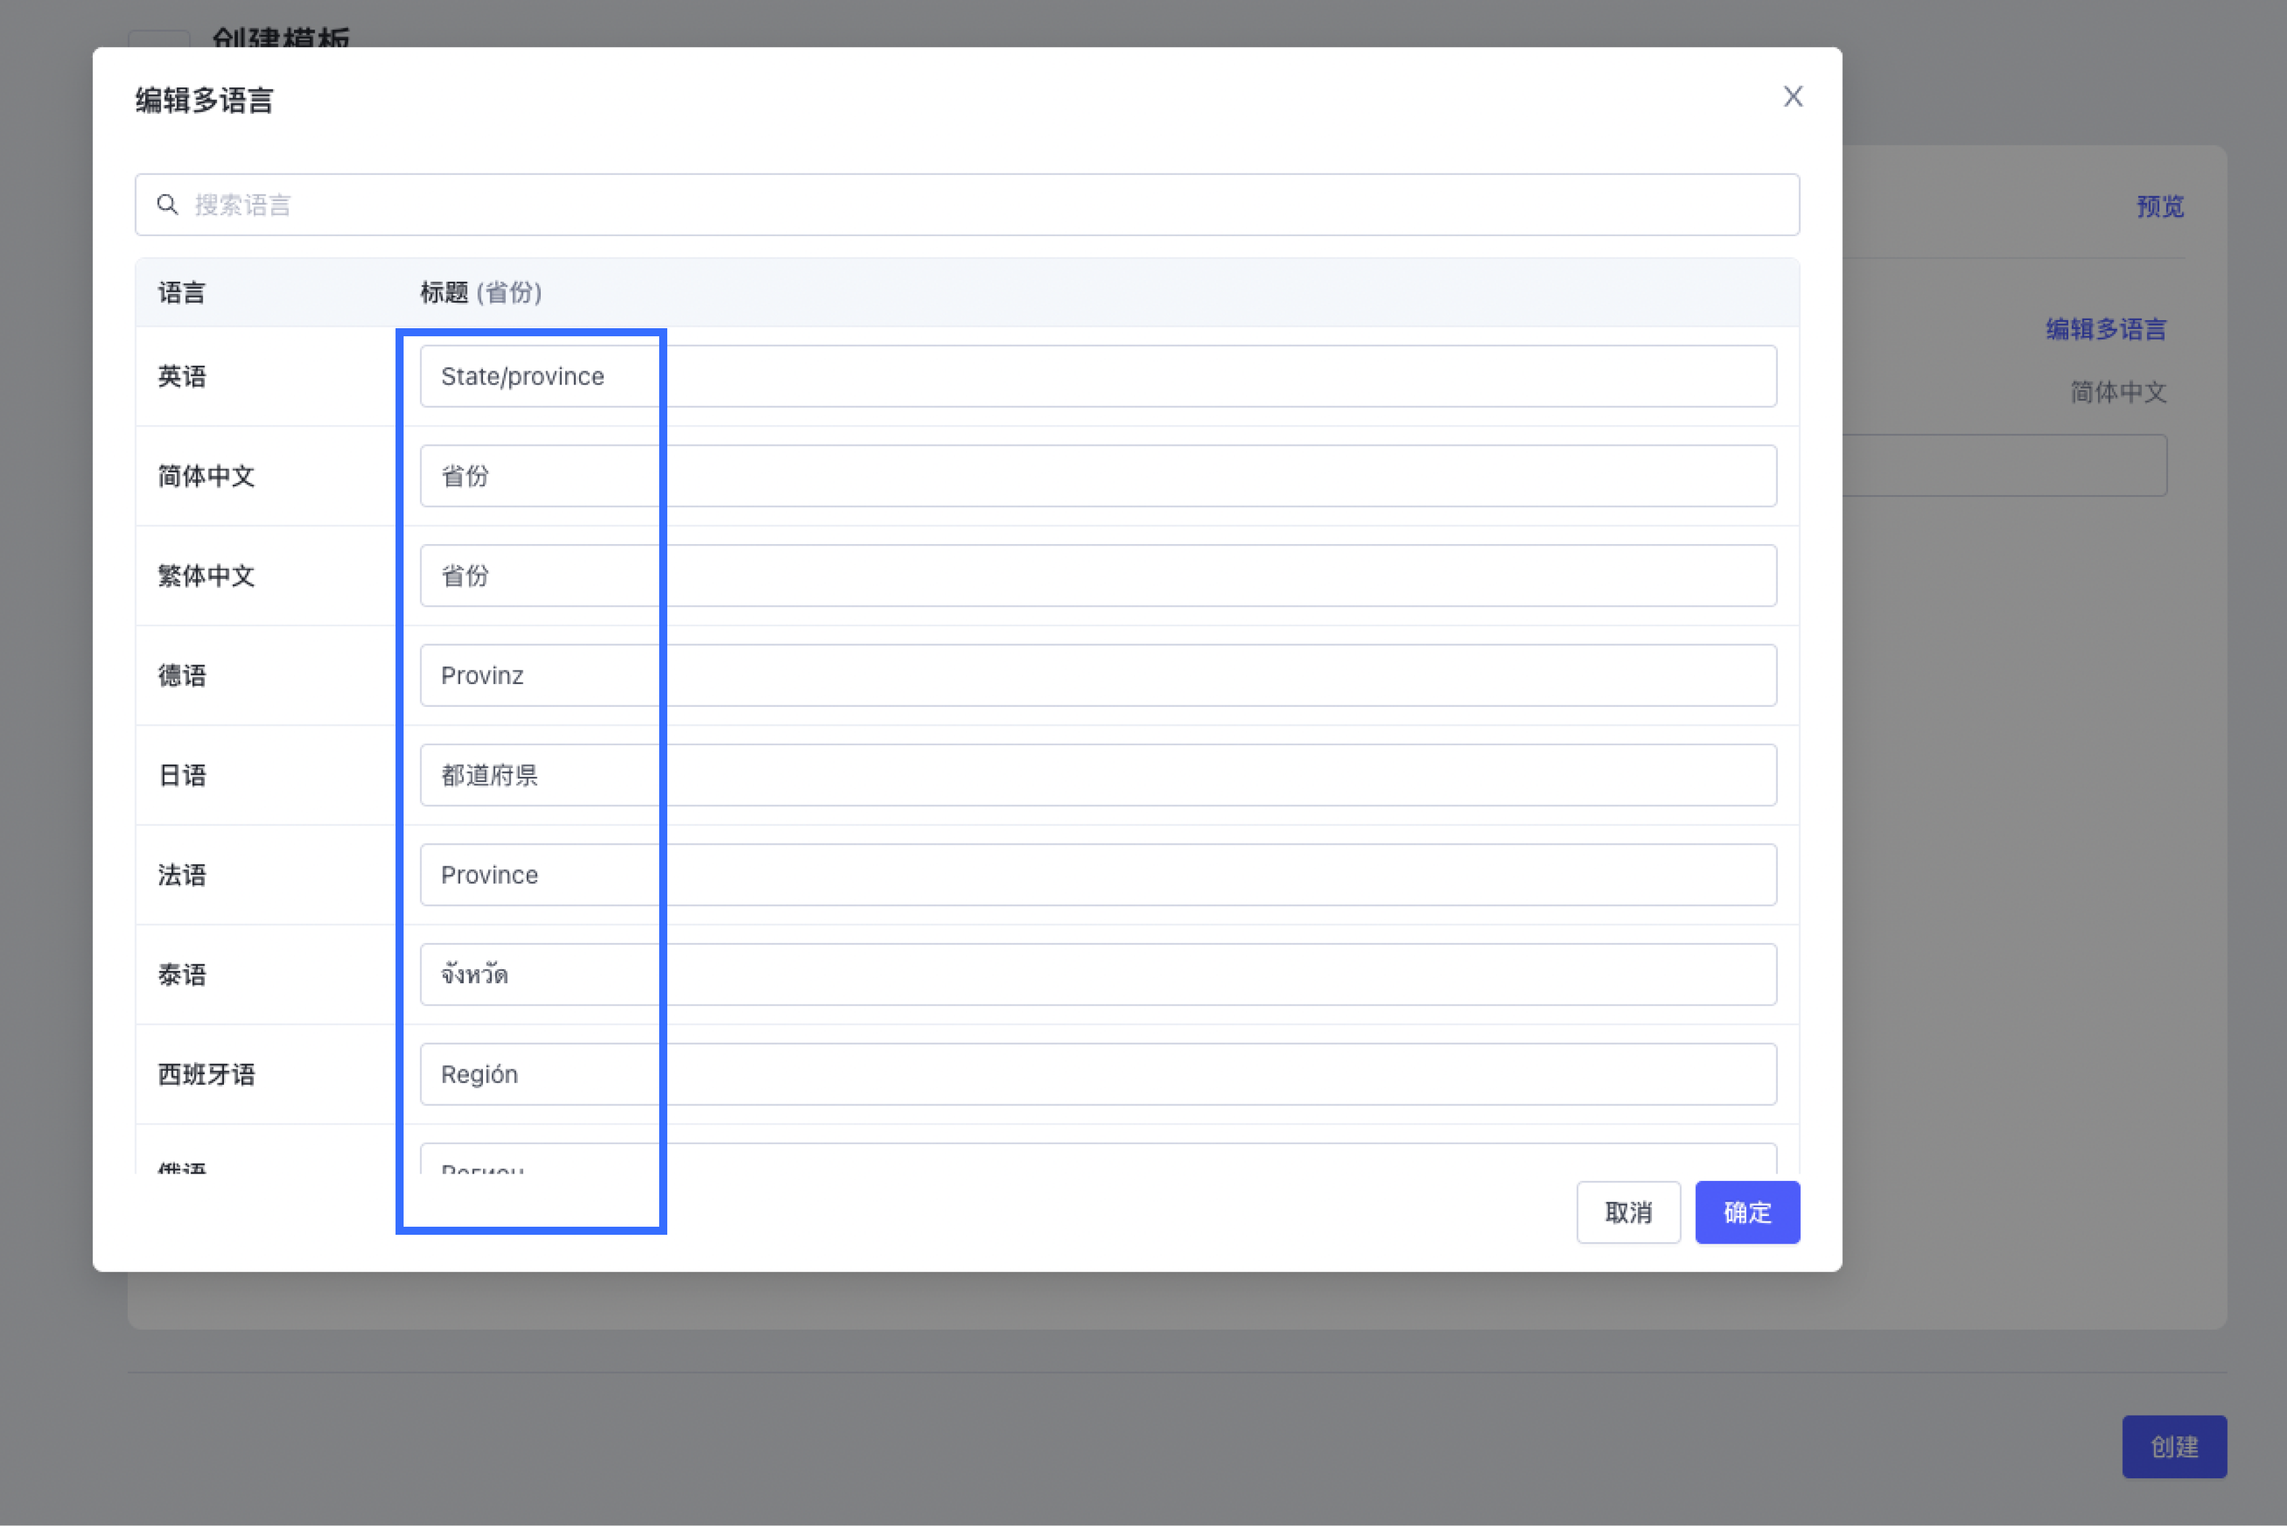Viewport: 2287px width, 1526px height.
Task: Click 简体中文 text in background page
Action: [2117, 392]
